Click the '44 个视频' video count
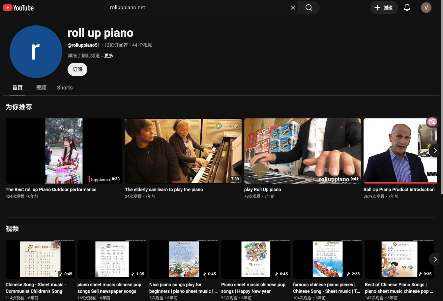Image resolution: width=443 pixels, height=301 pixels. 142,45
